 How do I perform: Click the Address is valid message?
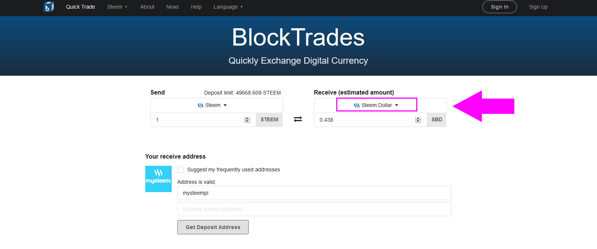[197, 182]
